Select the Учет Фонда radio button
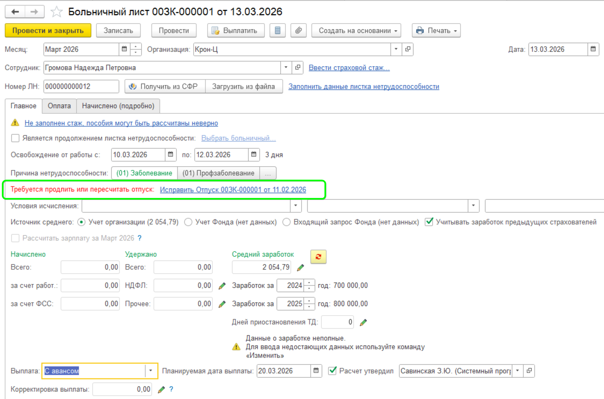The image size is (604, 399). [x=188, y=222]
